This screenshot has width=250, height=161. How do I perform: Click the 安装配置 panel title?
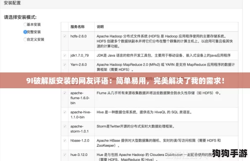[12, 3]
